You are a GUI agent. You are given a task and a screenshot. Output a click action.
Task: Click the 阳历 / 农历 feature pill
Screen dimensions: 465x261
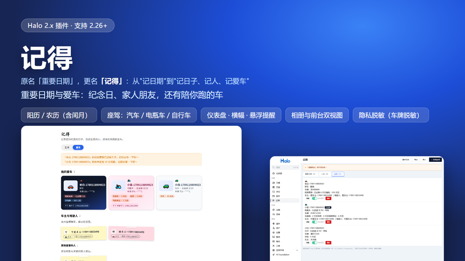pyautogui.click(x=59, y=115)
